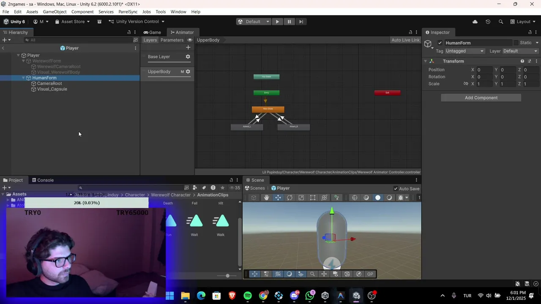Click the GP button in Scene overlay bar

pos(370,274)
